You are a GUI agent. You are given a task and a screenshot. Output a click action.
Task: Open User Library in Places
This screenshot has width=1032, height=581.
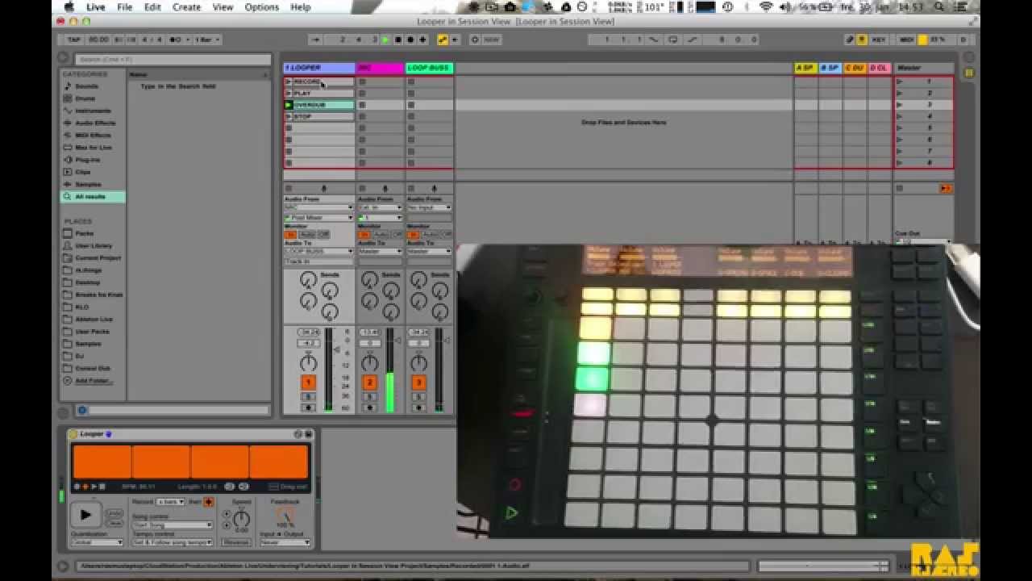point(94,245)
